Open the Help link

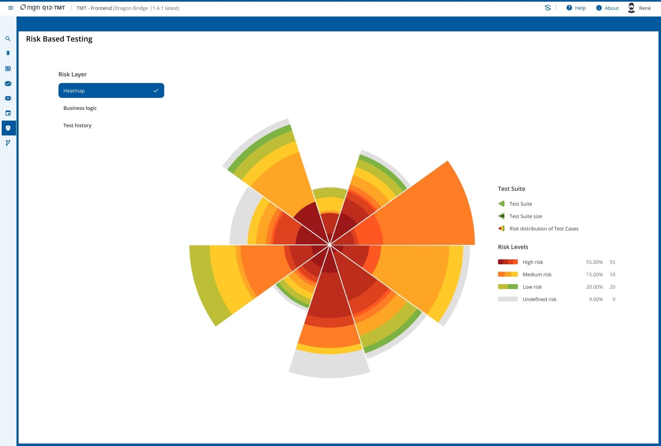pos(576,8)
